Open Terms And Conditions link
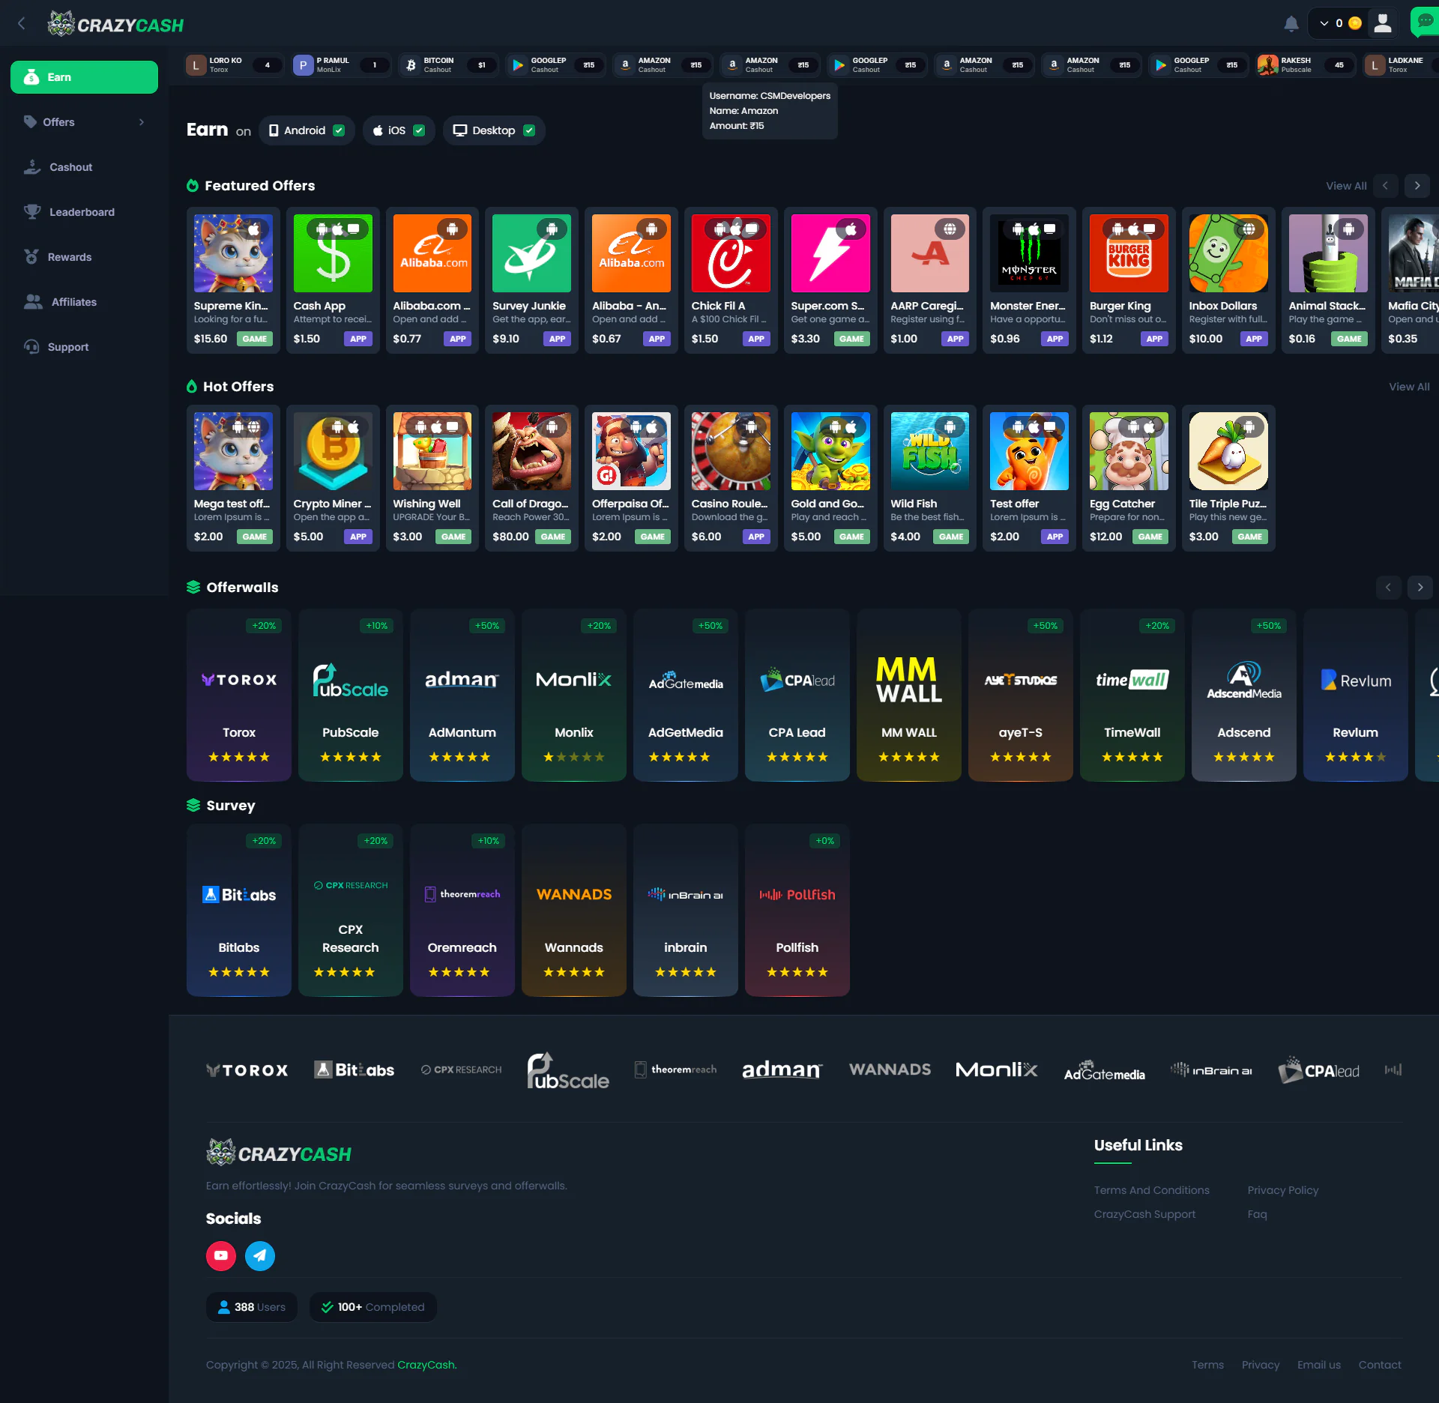Image resolution: width=1439 pixels, height=1403 pixels. point(1151,1190)
